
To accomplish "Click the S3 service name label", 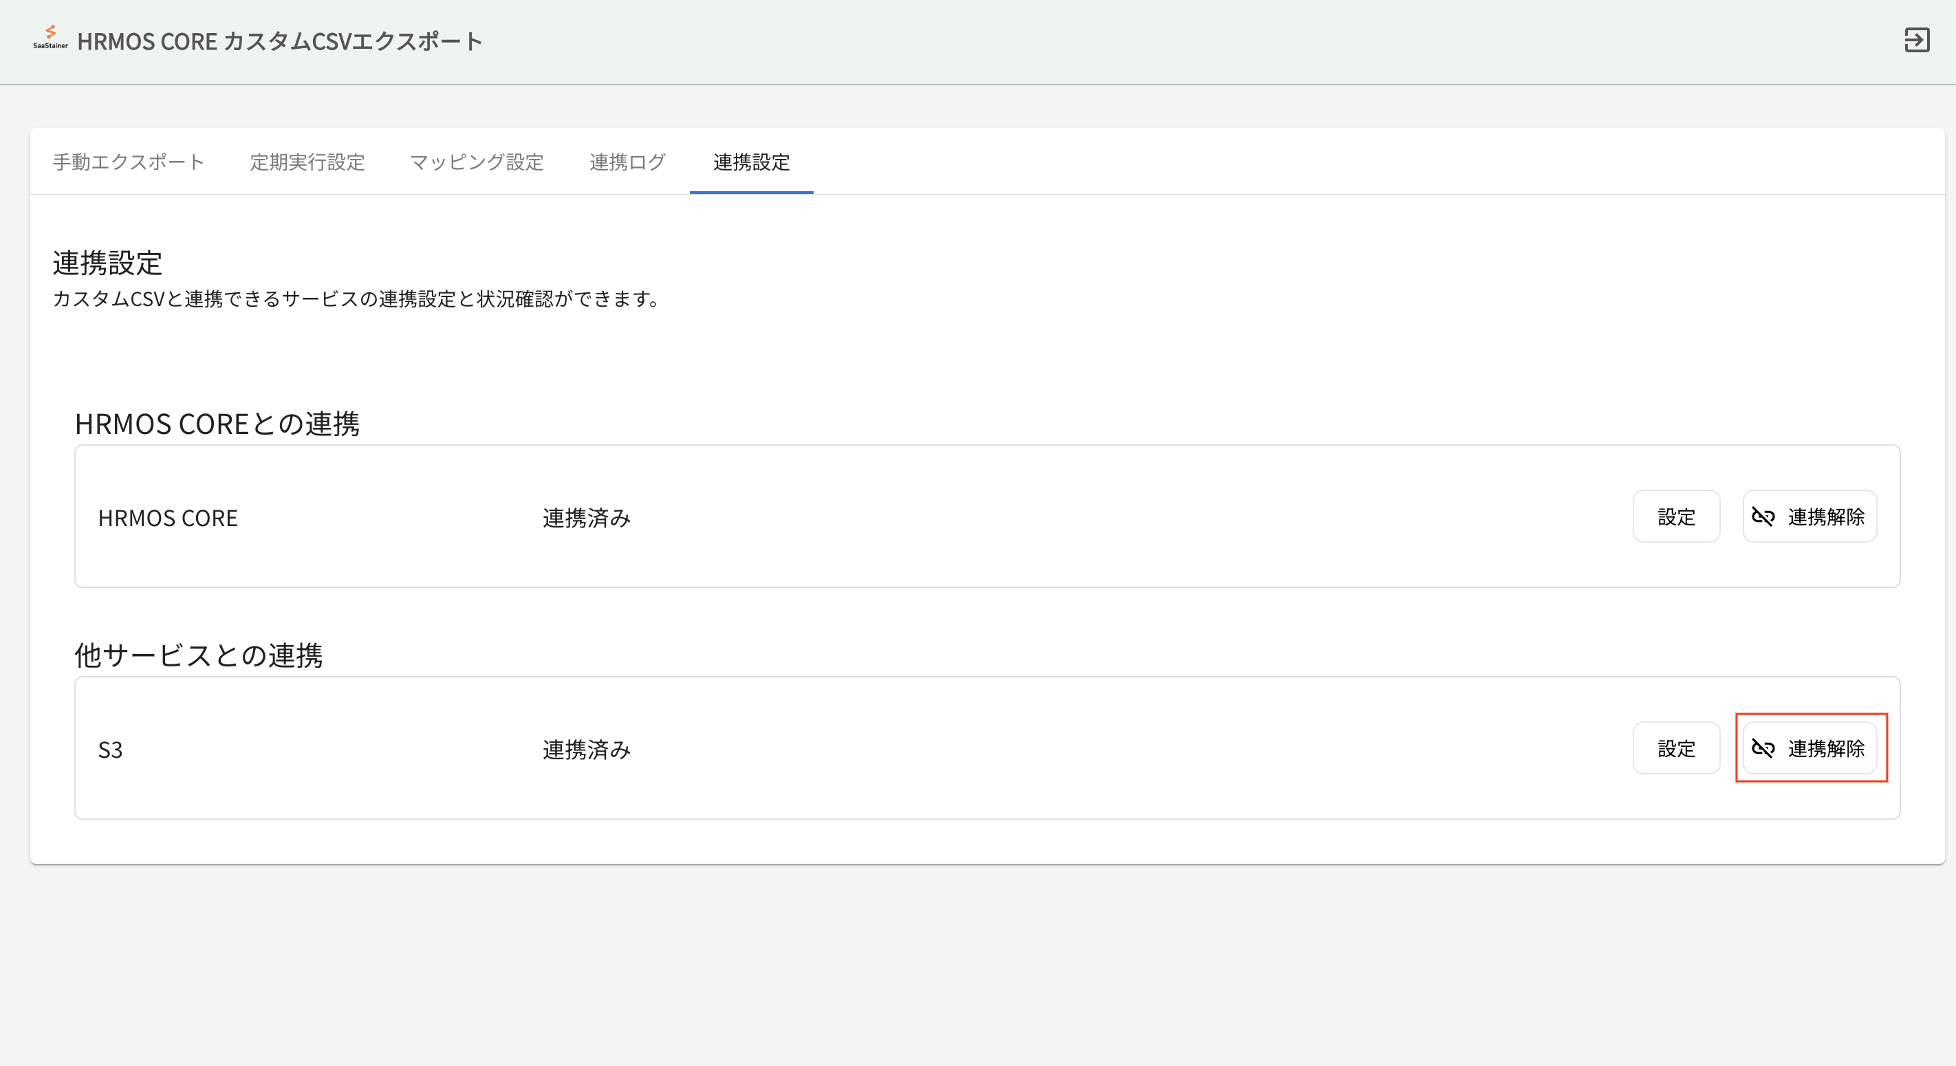I will 110,750.
